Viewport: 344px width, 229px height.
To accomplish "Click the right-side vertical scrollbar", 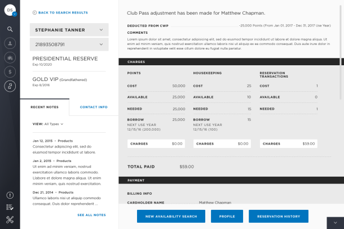I will [x=341, y=52].
